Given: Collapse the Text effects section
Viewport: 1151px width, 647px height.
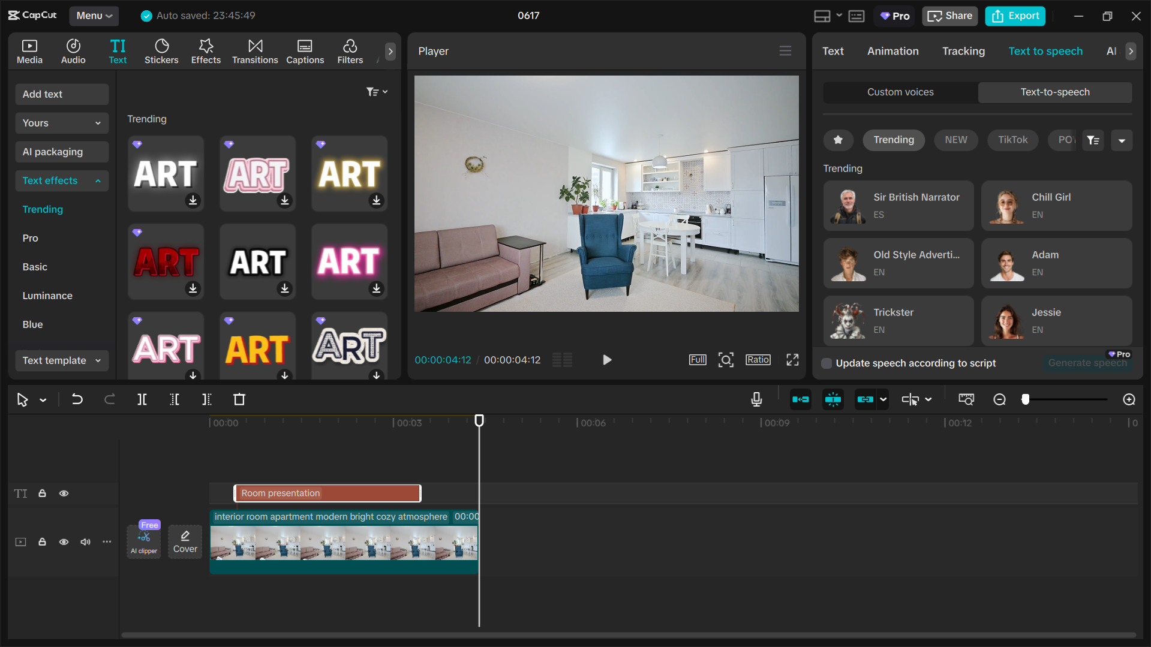Looking at the screenshot, I should point(62,180).
